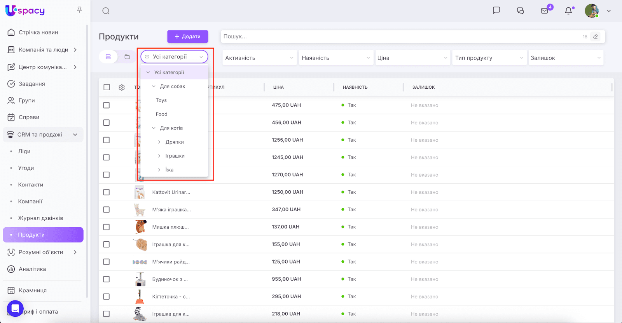Click the pin sidebar icon
The width and height of the screenshot is (622, 323).
point(79,10)
